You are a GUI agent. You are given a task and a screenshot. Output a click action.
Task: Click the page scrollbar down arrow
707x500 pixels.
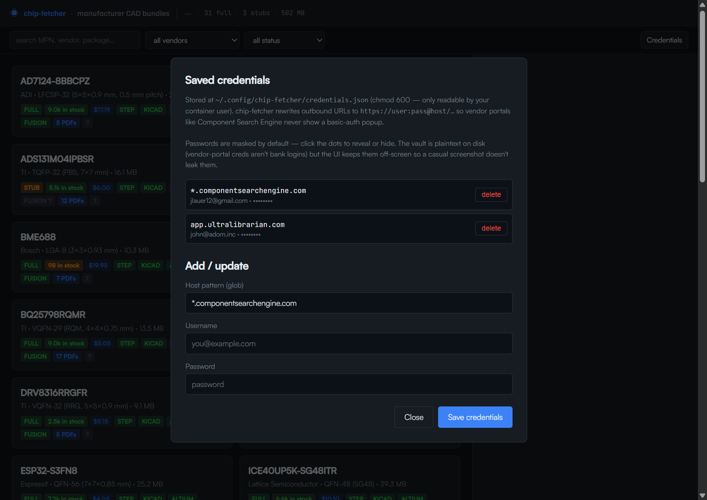(x=702, y=496)
